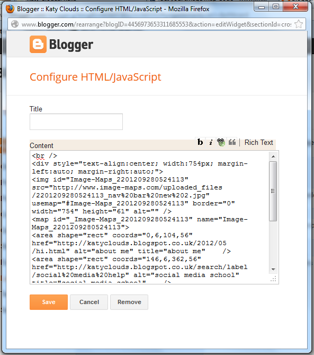314x355 pixels.
Task: Insert a link with the link icon
Action: [221, 142]
